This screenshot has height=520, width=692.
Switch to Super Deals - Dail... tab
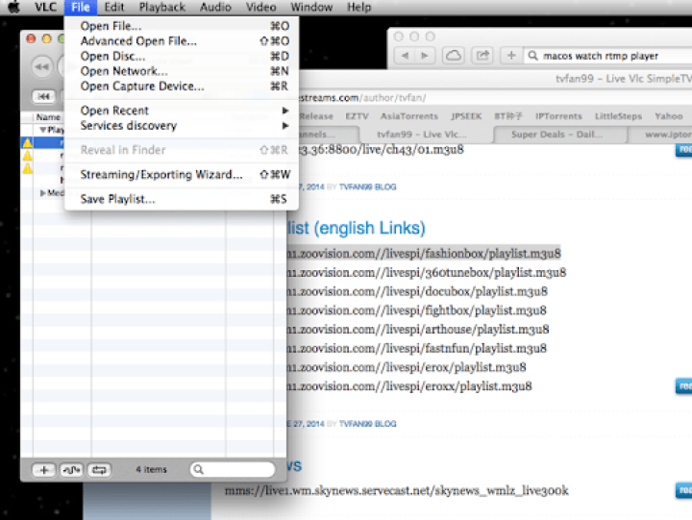(559, 135)
